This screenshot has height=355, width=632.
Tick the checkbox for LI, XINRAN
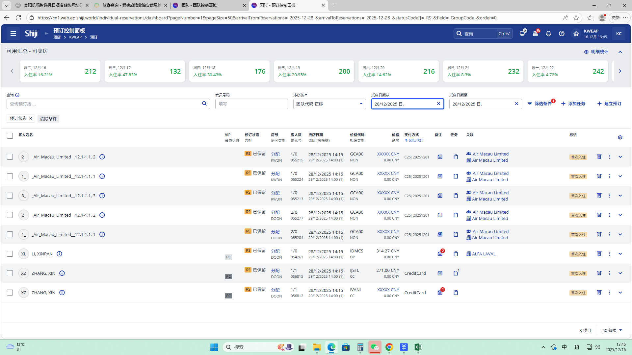[x=10, y=254]
